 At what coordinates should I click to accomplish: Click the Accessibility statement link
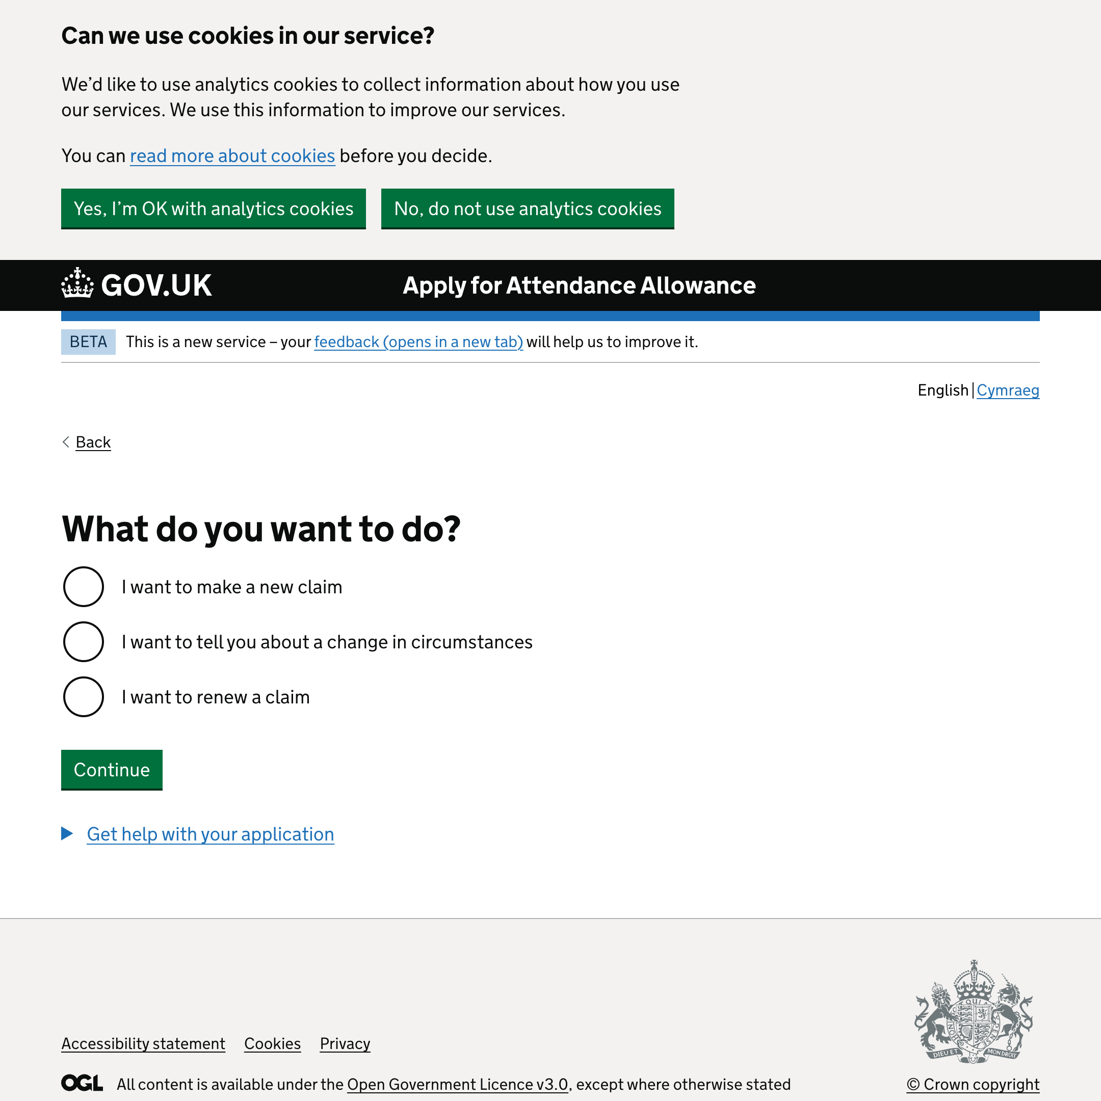(142, 1043)
